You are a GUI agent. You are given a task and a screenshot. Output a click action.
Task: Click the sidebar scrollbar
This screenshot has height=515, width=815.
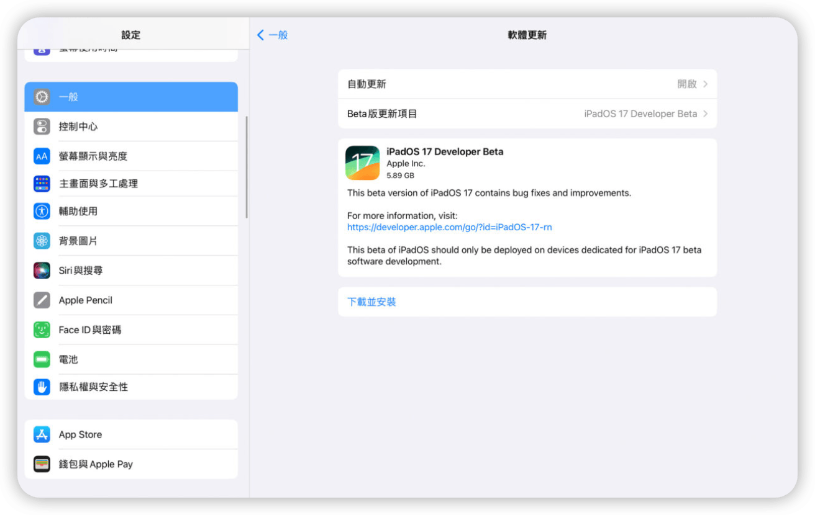click(x=247, y=168)
